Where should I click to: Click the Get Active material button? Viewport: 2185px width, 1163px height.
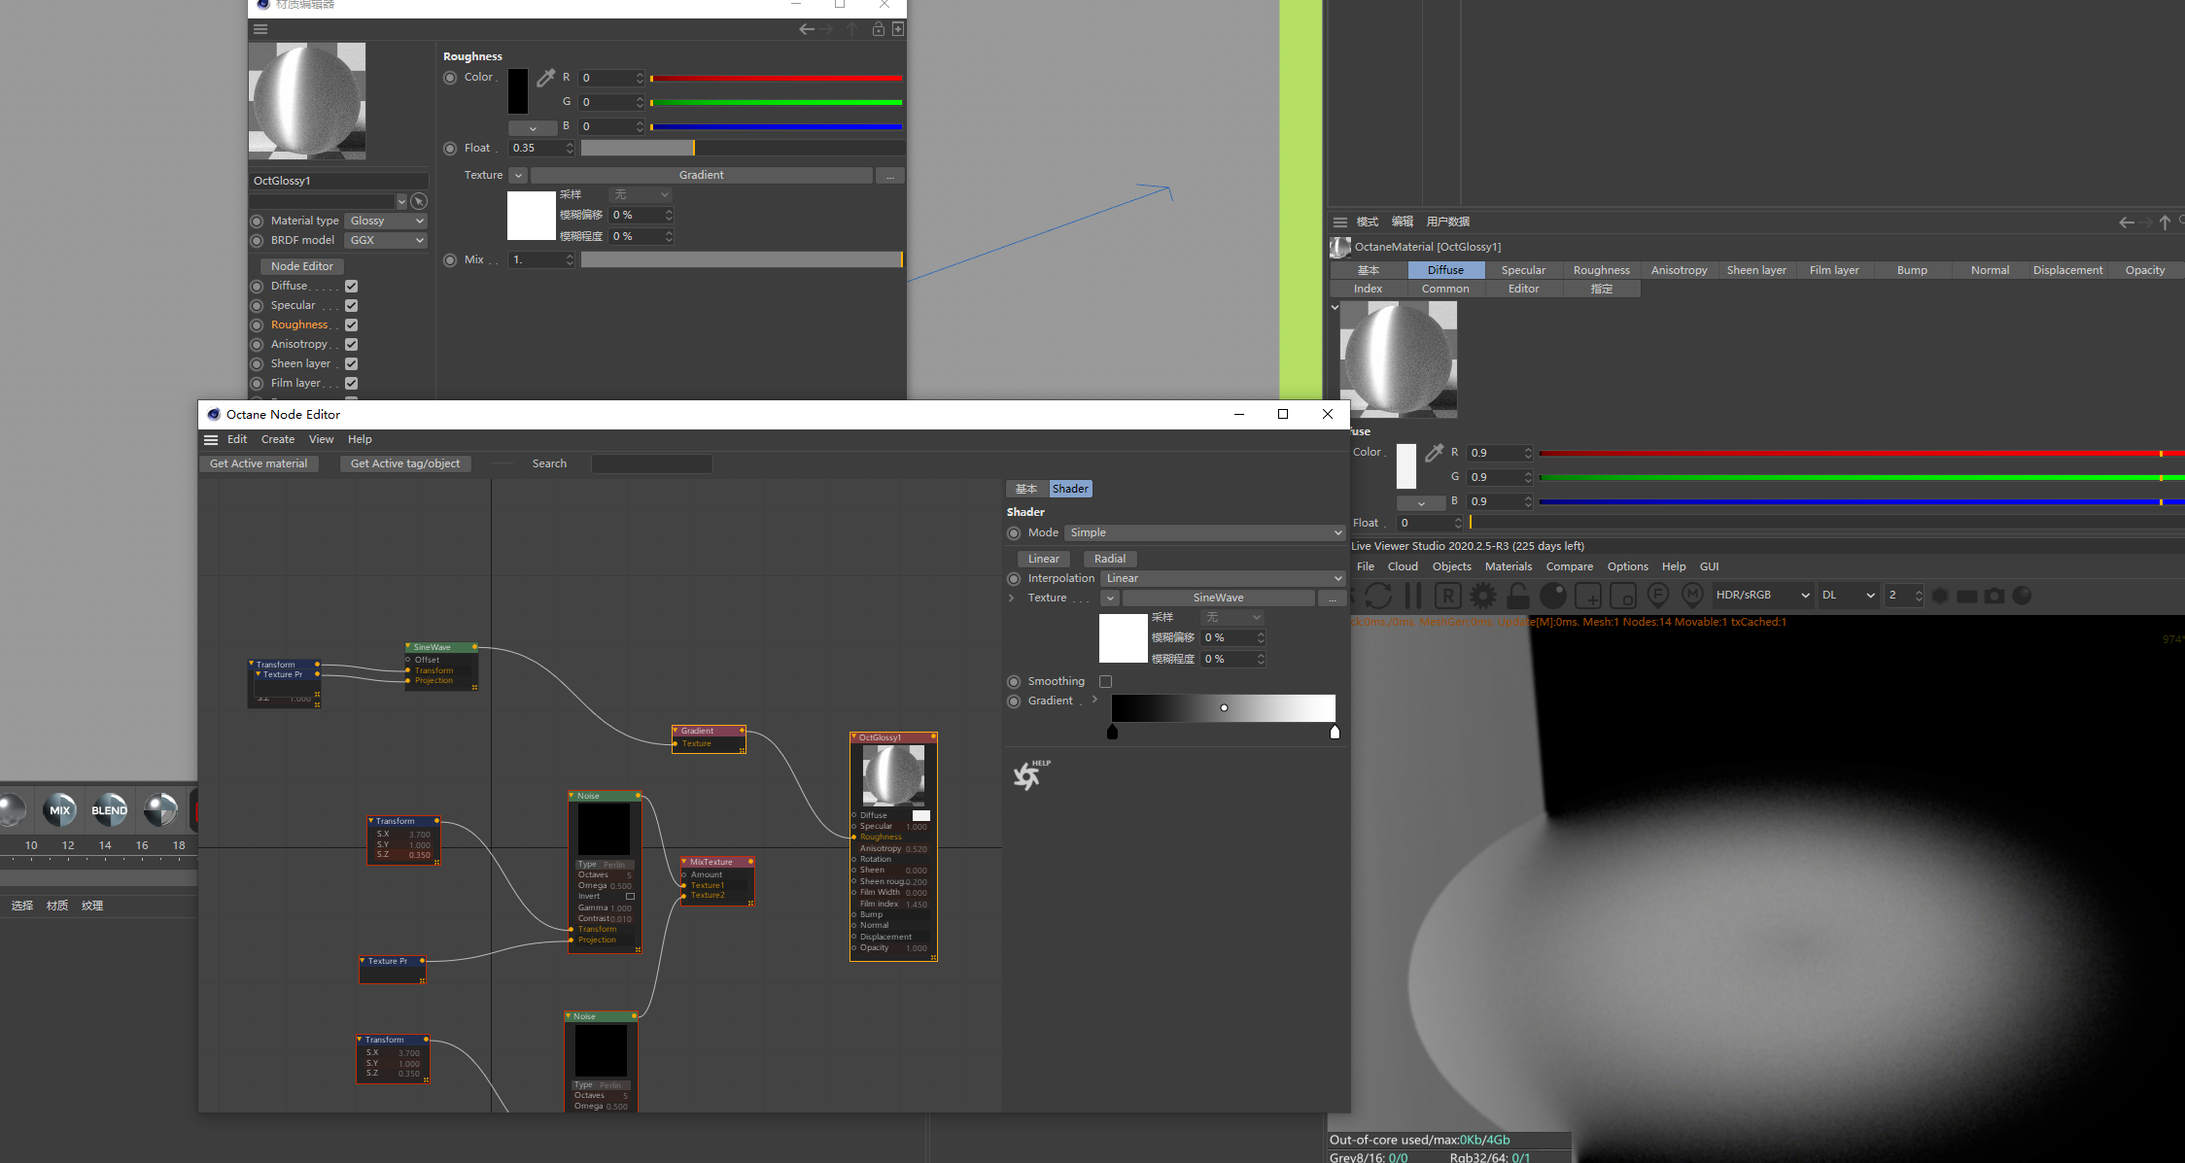point(259,463)
